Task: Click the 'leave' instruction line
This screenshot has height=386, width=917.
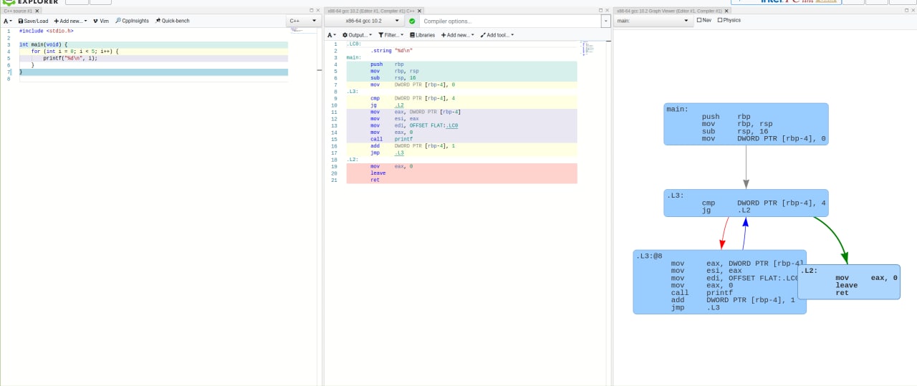Action: point(461,173)
